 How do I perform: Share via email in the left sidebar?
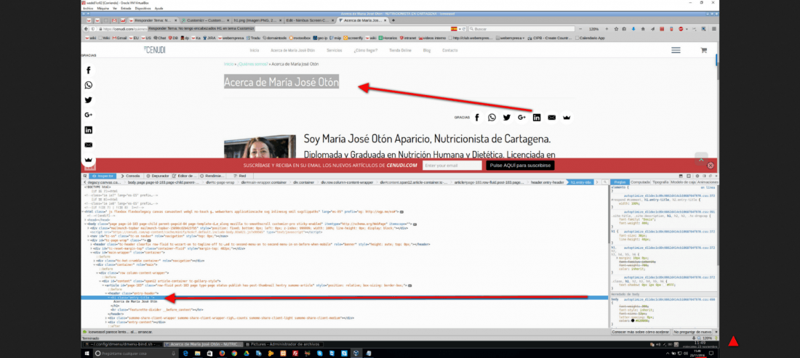coord(89,145)
